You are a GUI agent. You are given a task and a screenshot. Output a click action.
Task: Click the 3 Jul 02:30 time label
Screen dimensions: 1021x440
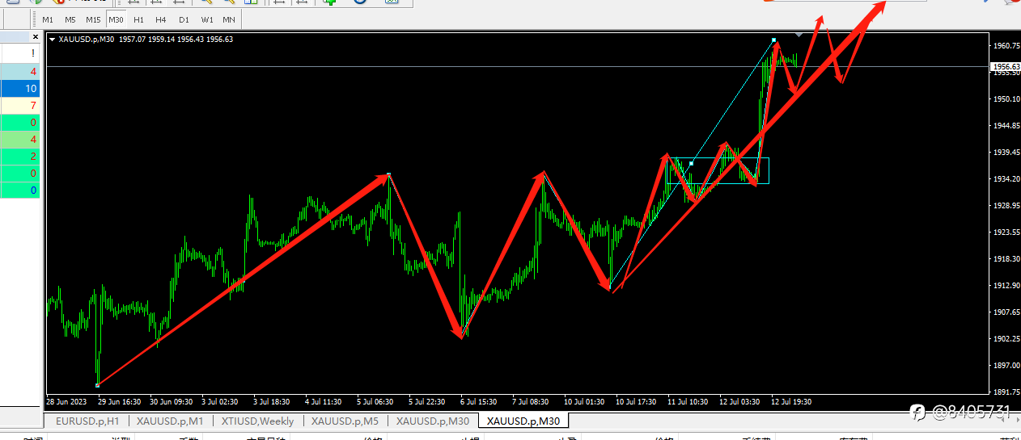(x=220, y=401)
